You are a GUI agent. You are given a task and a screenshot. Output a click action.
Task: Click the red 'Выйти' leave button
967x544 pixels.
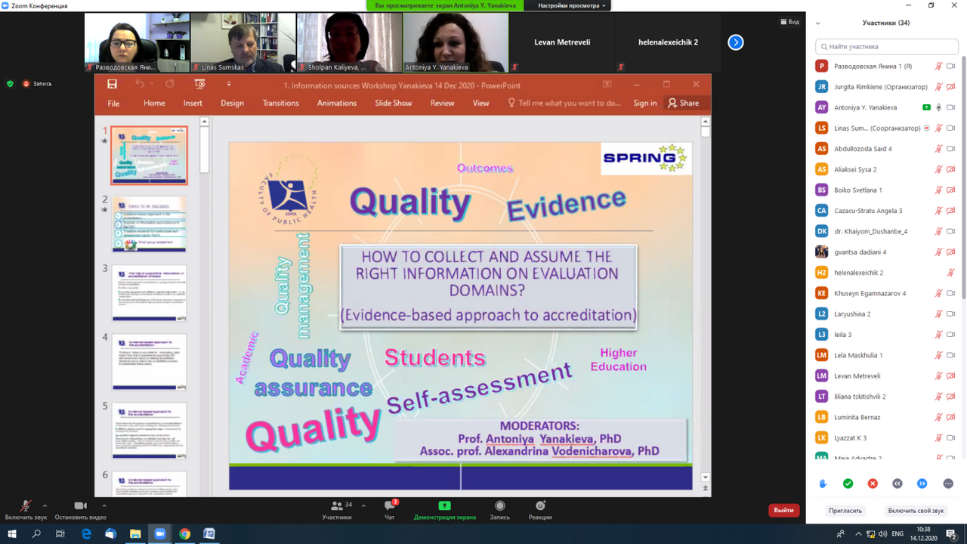783,510
